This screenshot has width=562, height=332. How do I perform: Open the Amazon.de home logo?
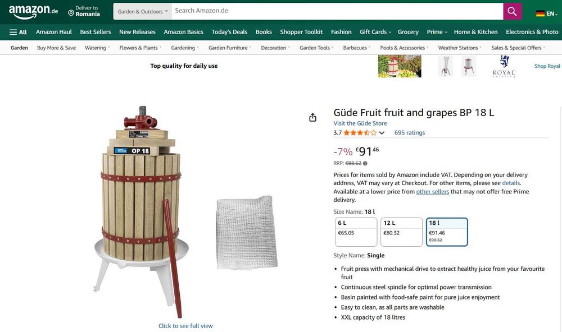click(33, 11)
